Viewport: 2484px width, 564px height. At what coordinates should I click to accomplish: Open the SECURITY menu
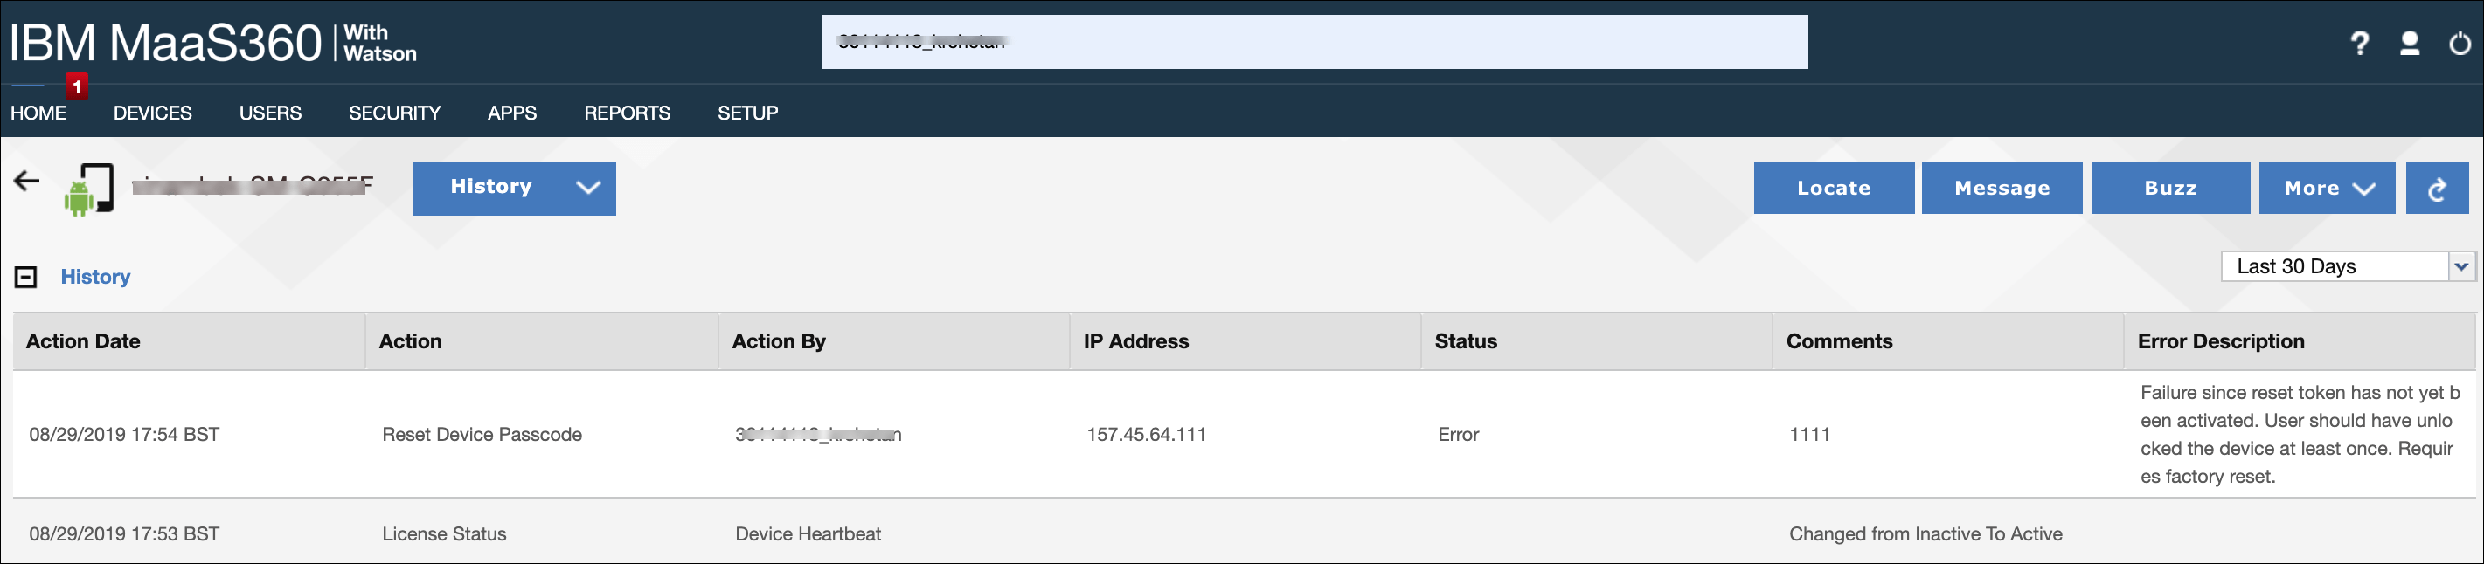tap(393, 113)
